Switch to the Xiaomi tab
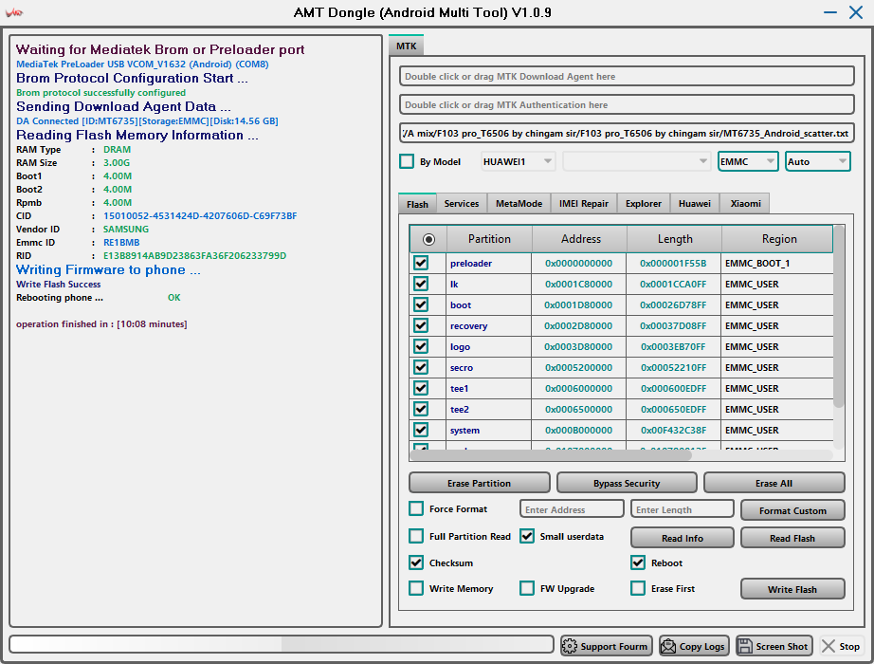874x664 pixels. (745, 204)
